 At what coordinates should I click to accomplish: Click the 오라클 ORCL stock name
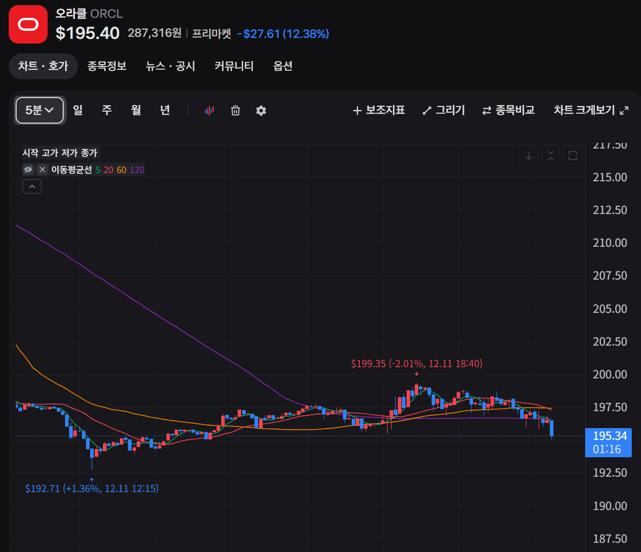[89, 14]
